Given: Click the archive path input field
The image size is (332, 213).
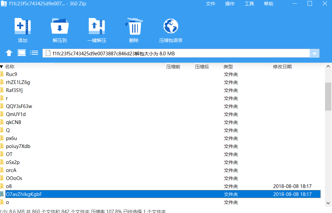Looking at the screenshot, I should pyautogui.click(x=176, y=53).
